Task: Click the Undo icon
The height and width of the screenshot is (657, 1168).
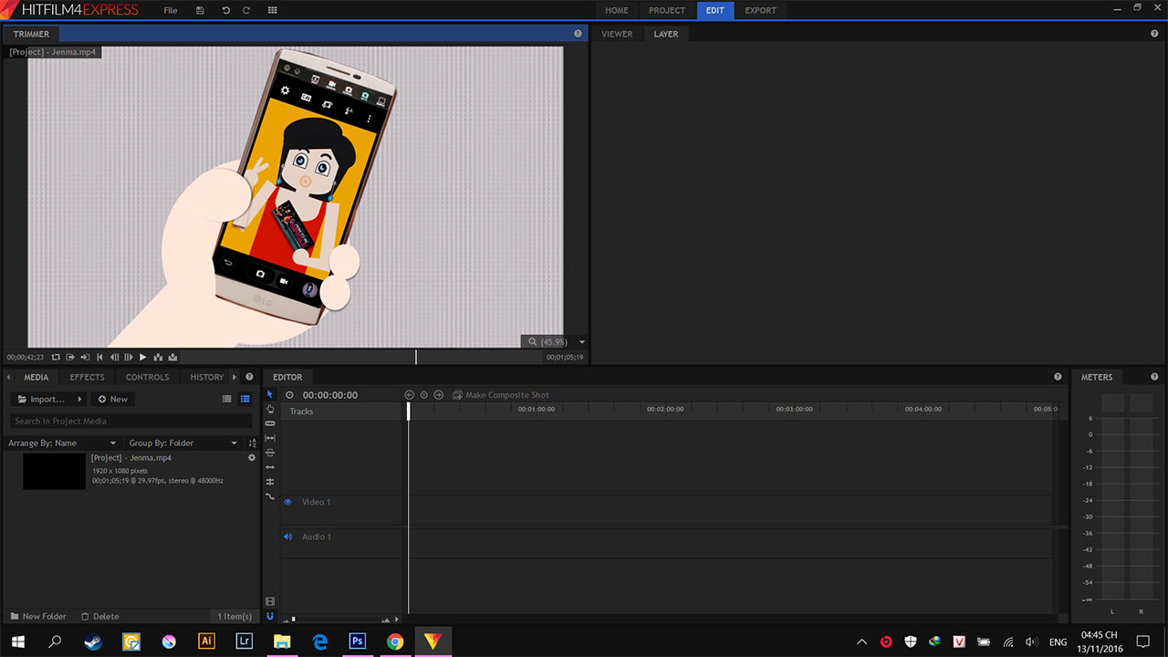Action: tap(225, 10)
